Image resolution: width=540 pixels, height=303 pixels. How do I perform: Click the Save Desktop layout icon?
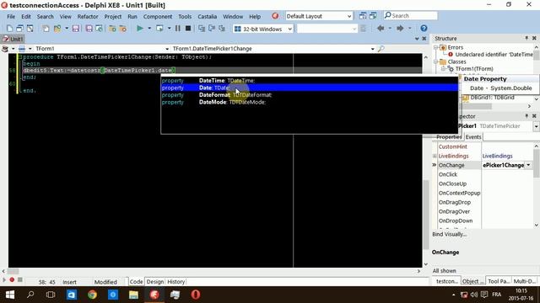363,16
